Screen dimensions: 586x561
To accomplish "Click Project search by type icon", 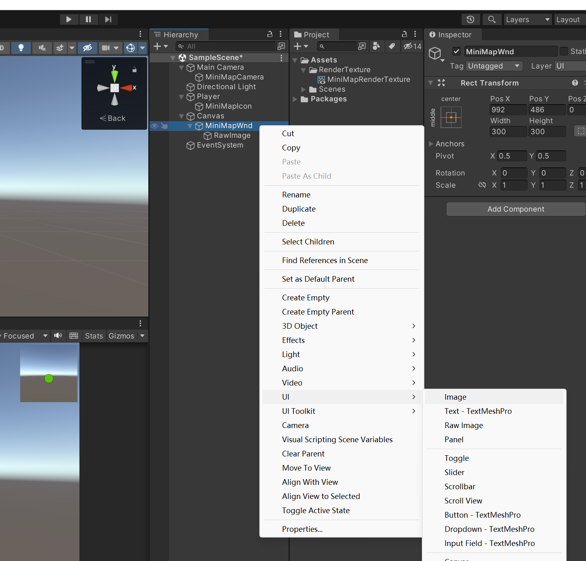I will tap(376, 46).
